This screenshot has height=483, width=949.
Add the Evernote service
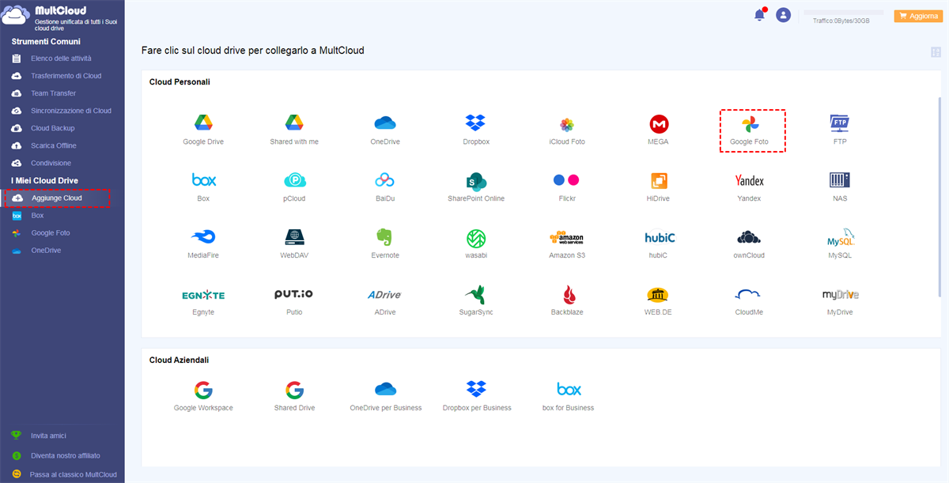[x=385, y=244]
